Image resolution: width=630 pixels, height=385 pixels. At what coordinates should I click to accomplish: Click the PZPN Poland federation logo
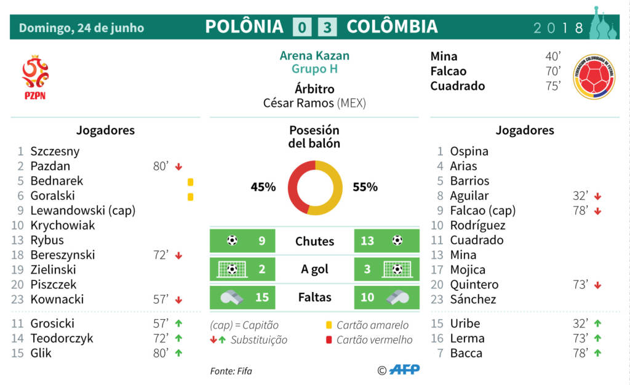point(35,77)
